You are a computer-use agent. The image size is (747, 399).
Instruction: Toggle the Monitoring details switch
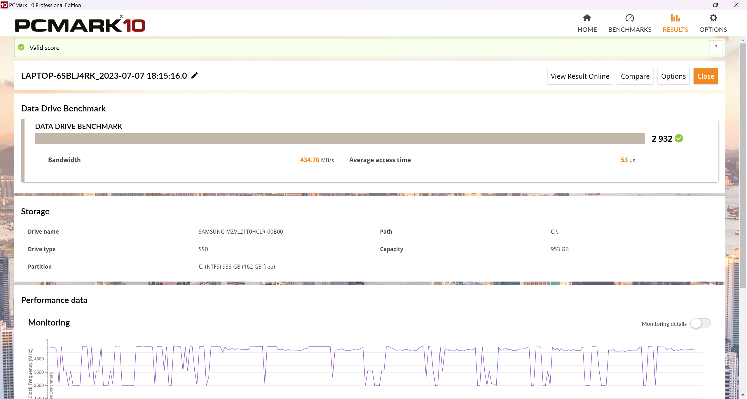pyautogui.click(x=701, y=323)
